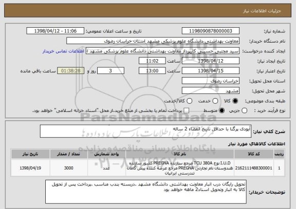Click the creation time field 11:02
The image size is (296, 209).
click(x=152, y=61)
